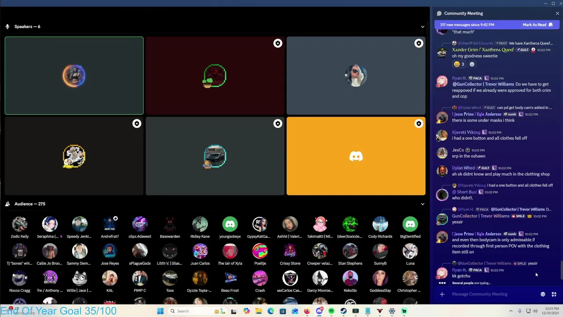Open Microsoft Edge from the taskbar

coord(271,311)
